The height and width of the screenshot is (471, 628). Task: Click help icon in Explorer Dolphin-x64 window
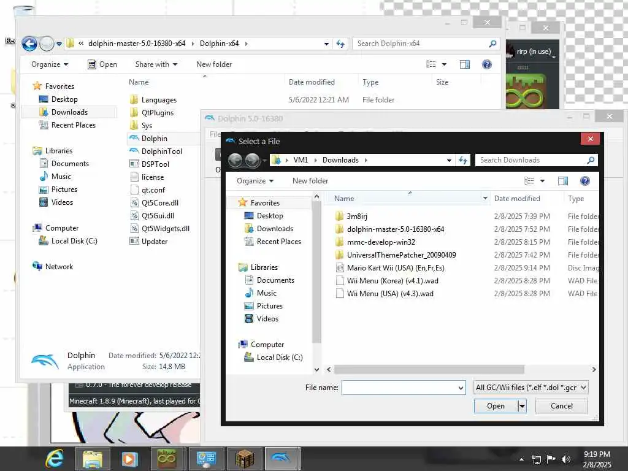[486, 64]
